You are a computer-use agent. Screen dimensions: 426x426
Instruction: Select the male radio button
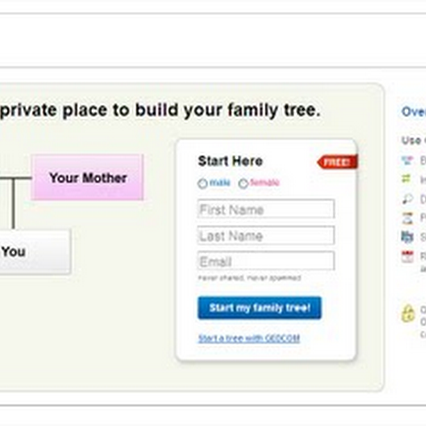[x=202, y=183]
